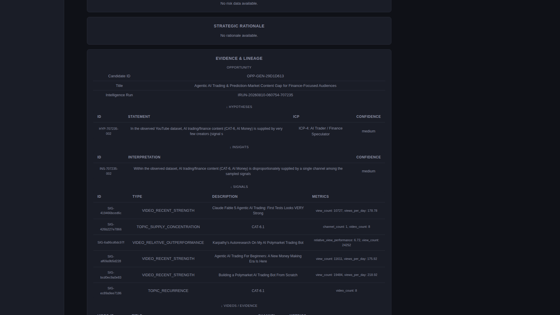Collapse the Insights section heading
Screen dimensions: 560x315
pyautogui.click(x=239, y=147)
